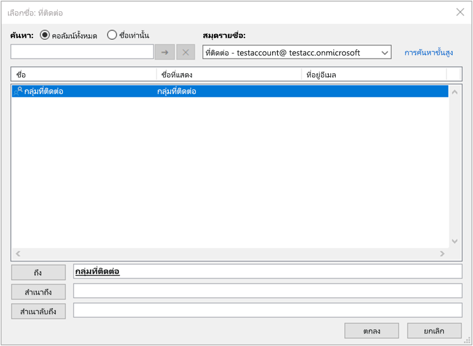Click the ตกลง button

(372, 331)
